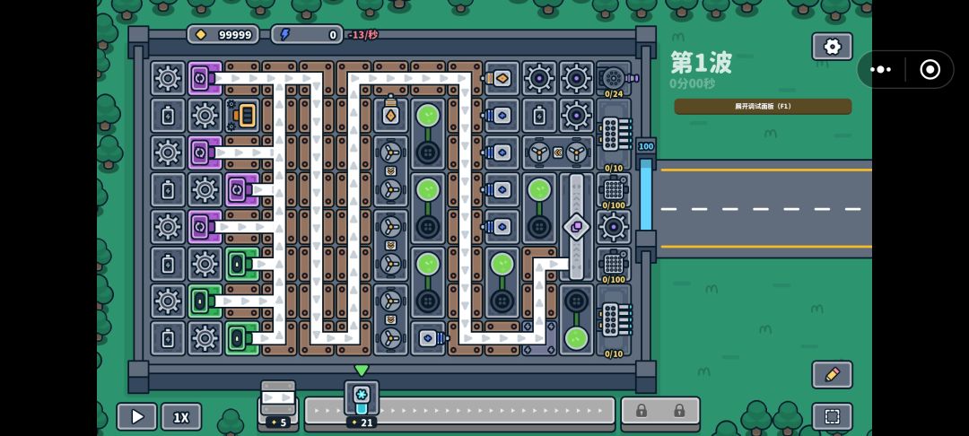Screen dimensions: 969x436
Task: Select the lowest blue turret in the right turret column
Action: point(501,227)
